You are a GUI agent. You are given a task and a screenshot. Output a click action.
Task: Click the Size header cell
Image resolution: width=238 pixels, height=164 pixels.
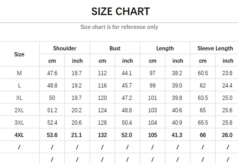(19, 54)
